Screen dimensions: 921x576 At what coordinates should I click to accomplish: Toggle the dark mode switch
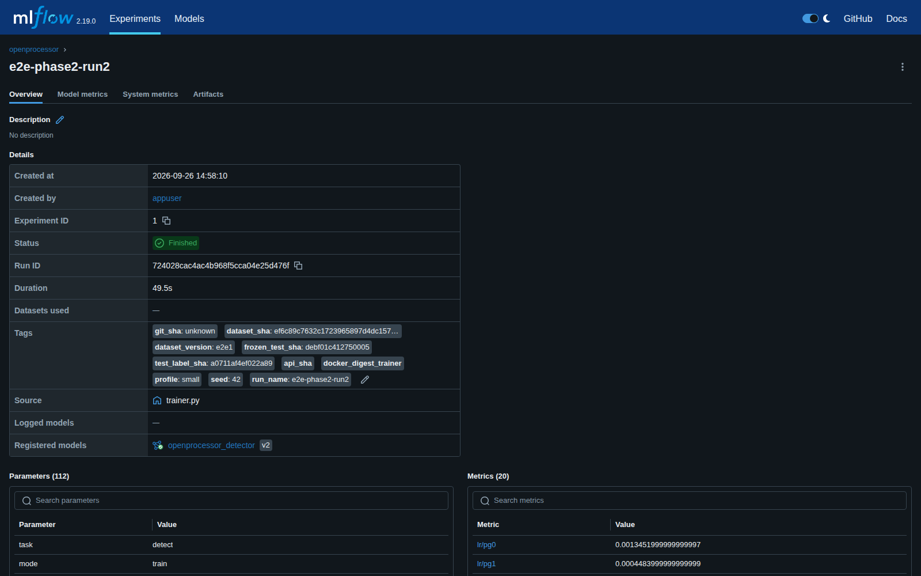pyautogui.click(x=810, y=18)
